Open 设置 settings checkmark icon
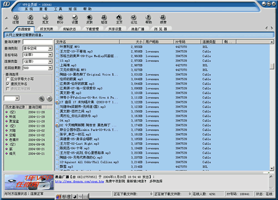 [x=75, y=19]
